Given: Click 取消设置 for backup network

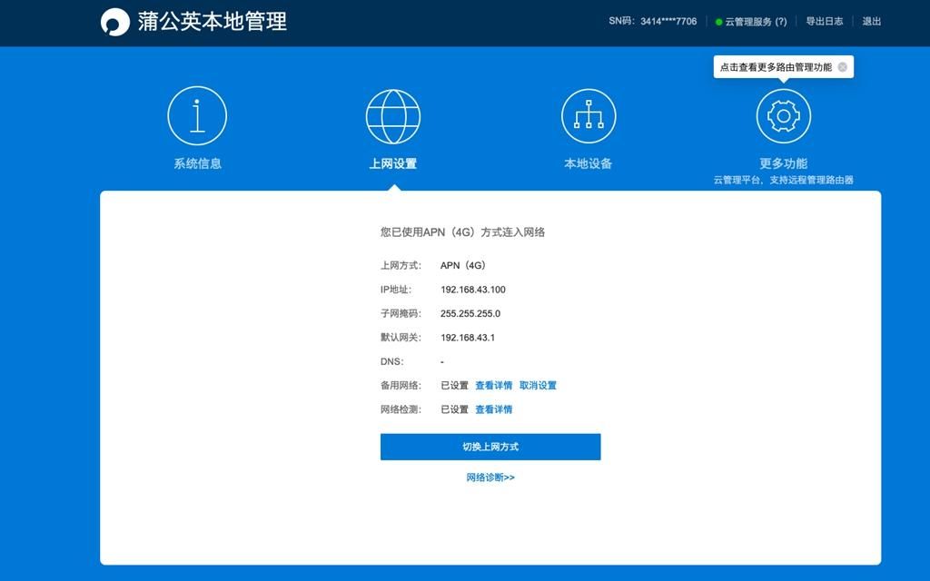Looking at the screenshot, I should (x=538, y=386).
